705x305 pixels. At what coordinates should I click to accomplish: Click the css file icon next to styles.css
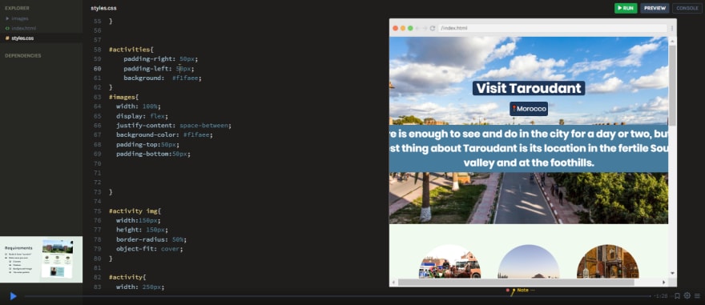coord(7,38)
